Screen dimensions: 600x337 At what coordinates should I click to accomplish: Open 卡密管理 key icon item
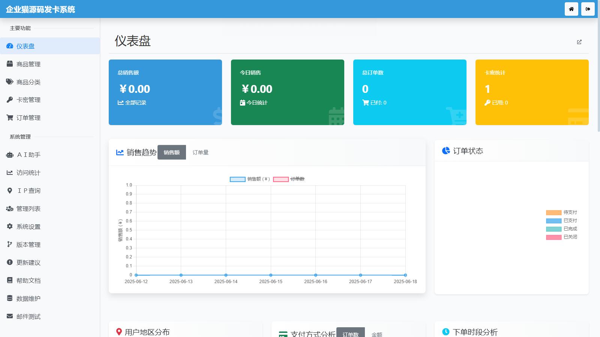pos(28,100)
